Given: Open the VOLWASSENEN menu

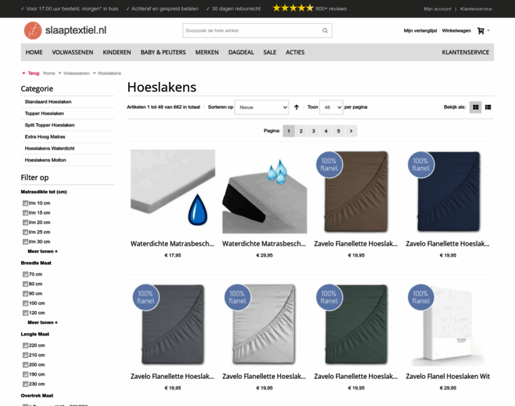Looking at the screenshot, I should 73,52.
